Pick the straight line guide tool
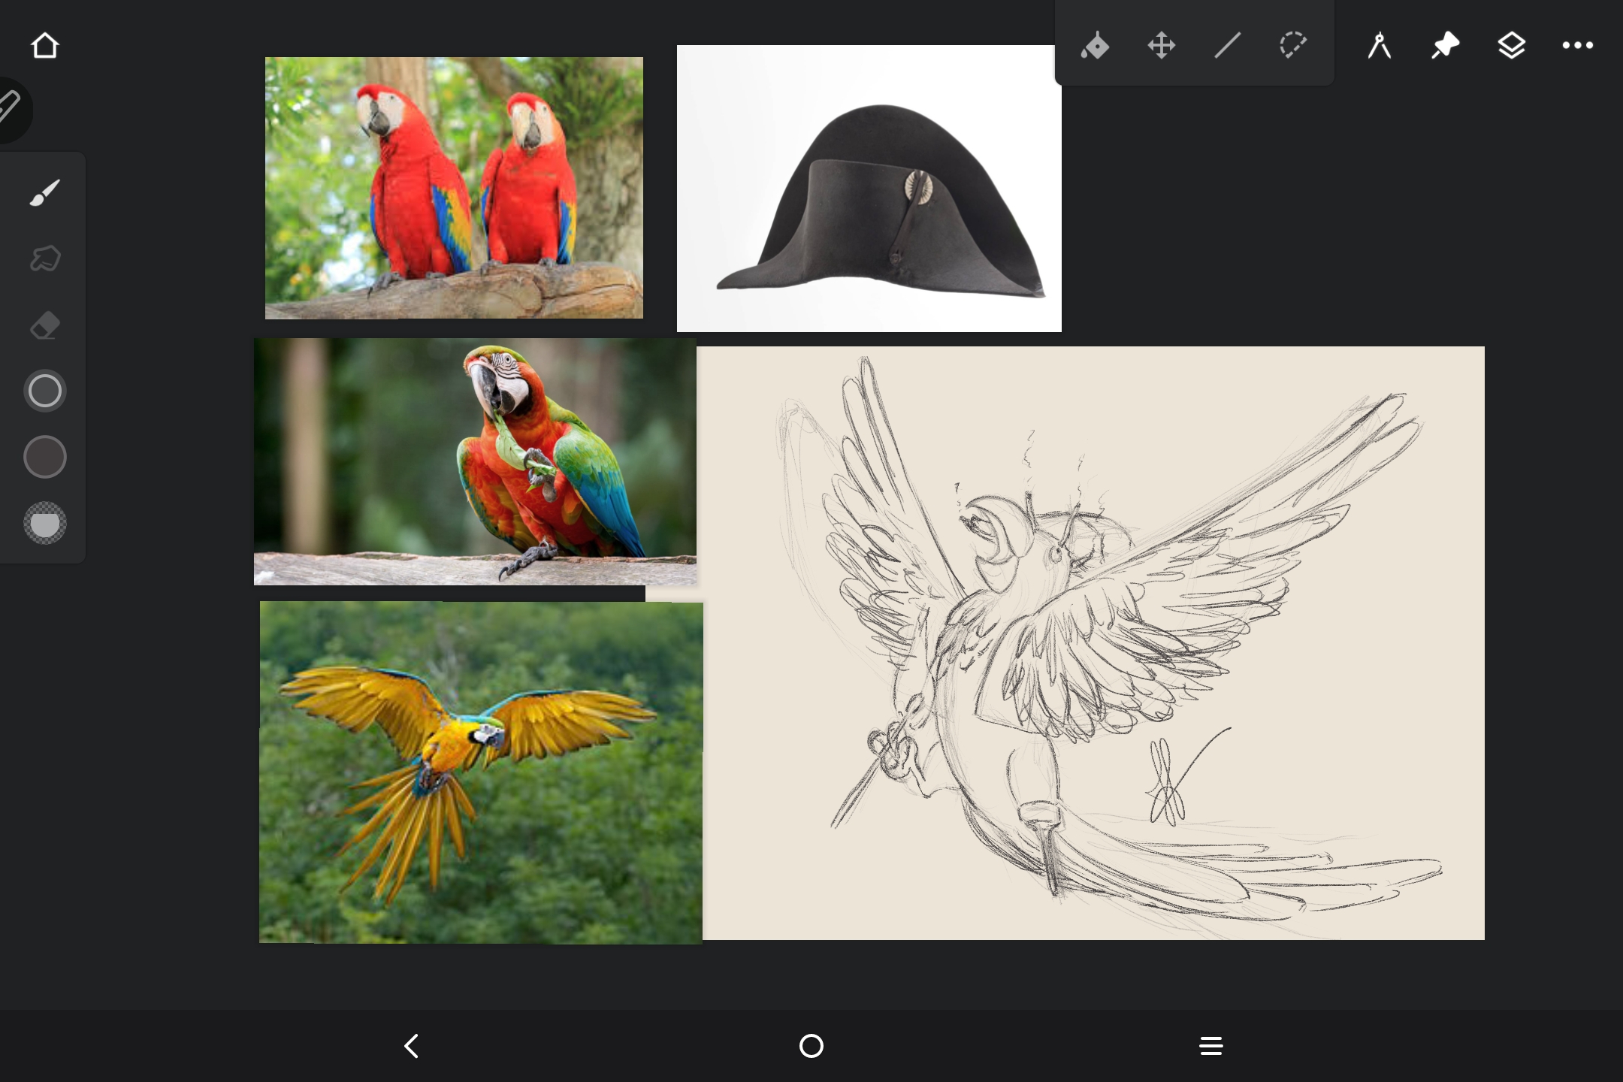 pyautogui.click(x=1227, y=46)
